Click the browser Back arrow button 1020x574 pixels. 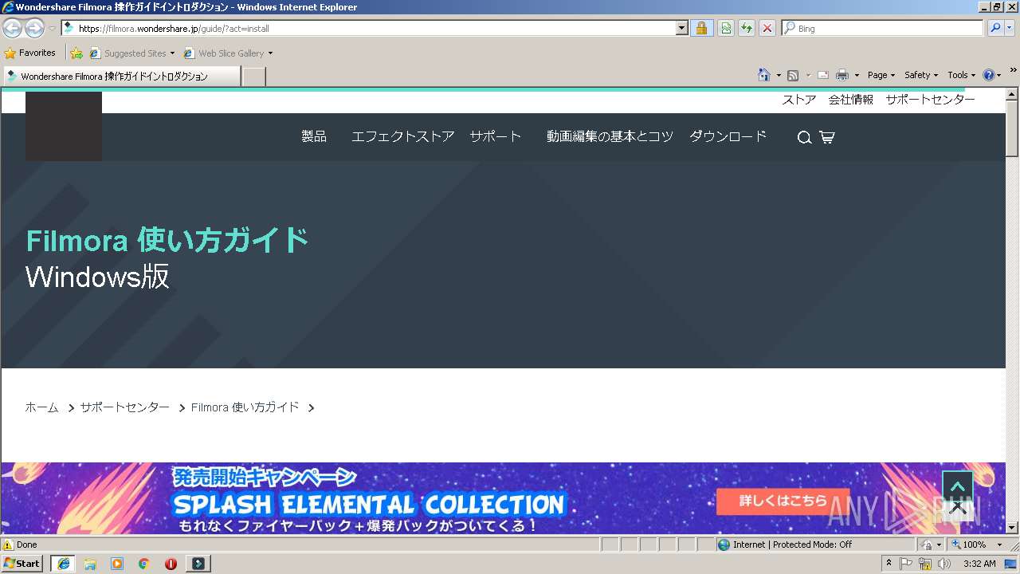pyautogui.click(x=12, y=28)
